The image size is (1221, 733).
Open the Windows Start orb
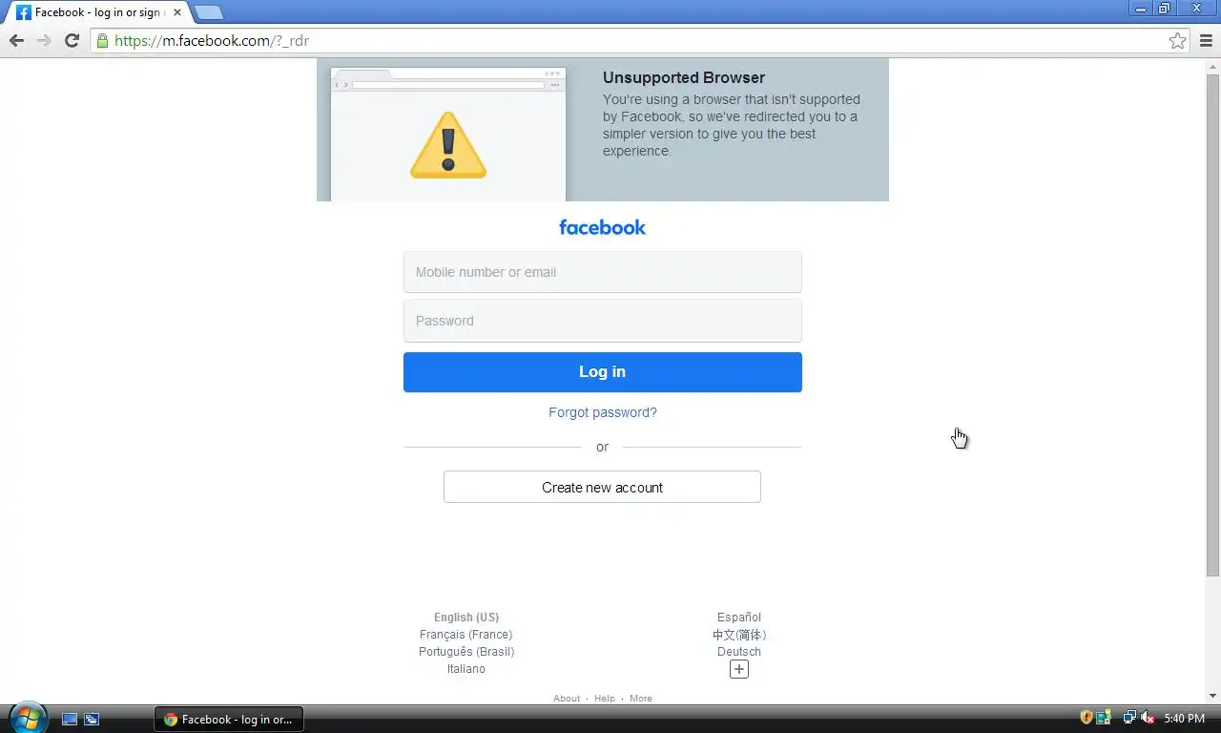(x=28, y=718)
